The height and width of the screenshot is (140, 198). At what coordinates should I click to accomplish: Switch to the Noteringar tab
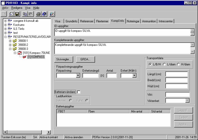[133, 21]
